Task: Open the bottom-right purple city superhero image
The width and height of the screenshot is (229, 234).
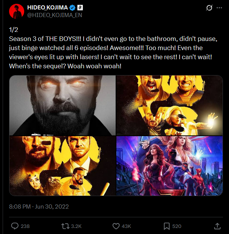Action: tap(169, 166)
